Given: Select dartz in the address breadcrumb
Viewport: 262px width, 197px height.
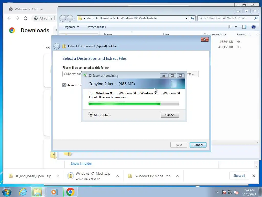Looking at the screenshot, I should (x=91, y=18).
